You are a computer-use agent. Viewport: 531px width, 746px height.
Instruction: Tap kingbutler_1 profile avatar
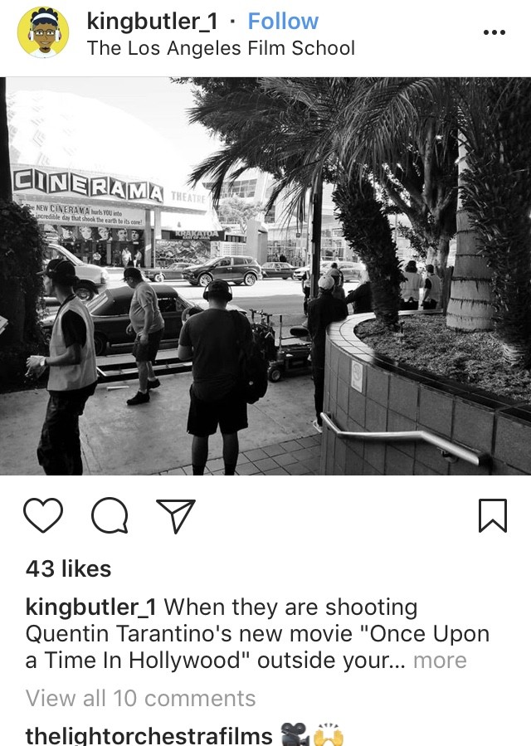(x=43, y=33)
